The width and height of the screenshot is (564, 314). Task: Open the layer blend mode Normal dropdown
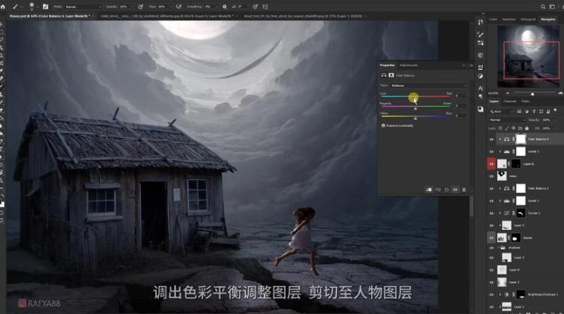[505, 119]
